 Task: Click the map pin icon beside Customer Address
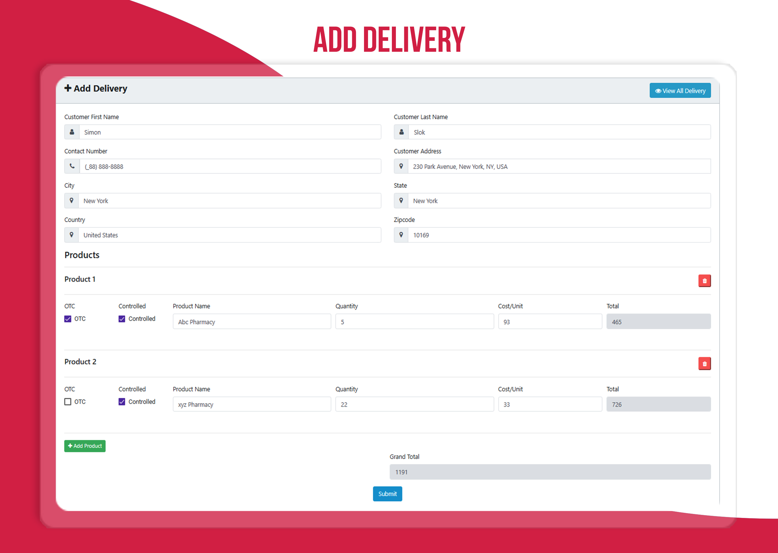[401, 167]
